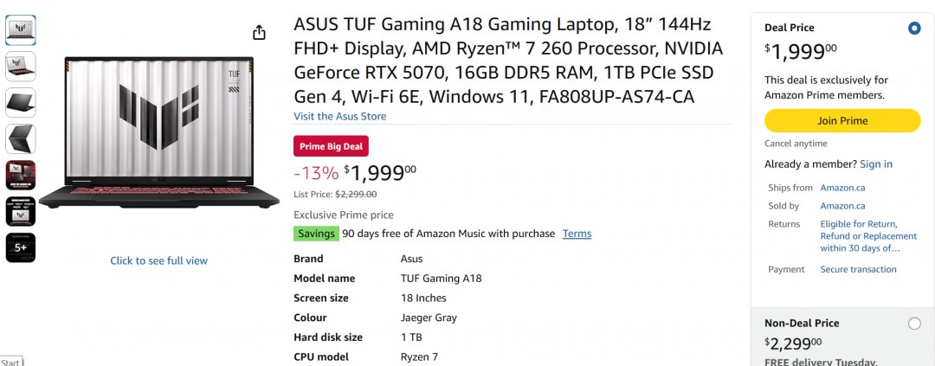The image size is (935, 366).
Task: Click the share icon above the laptop image
Action: click(x=259, y=33)
